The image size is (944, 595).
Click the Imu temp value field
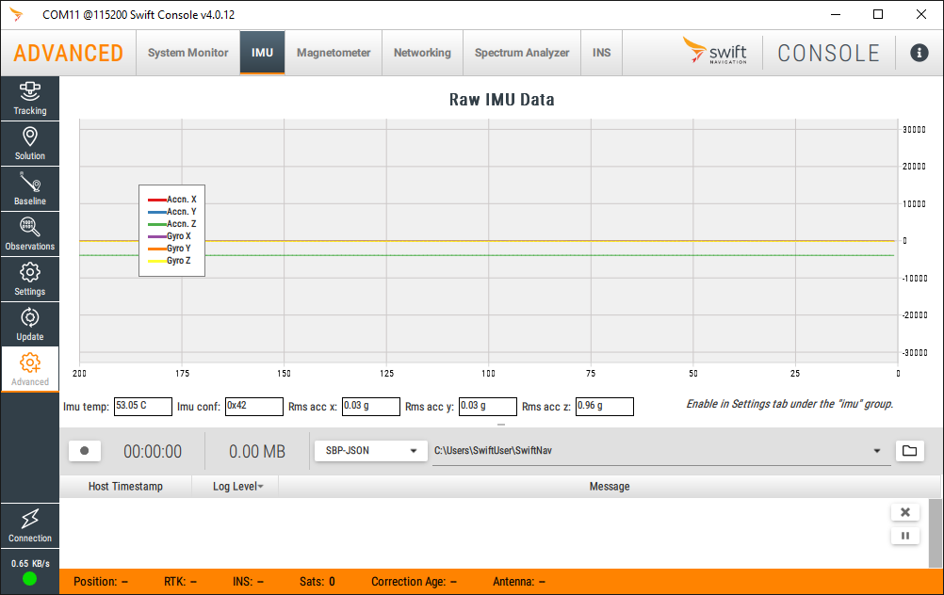(x=142, y=407)
